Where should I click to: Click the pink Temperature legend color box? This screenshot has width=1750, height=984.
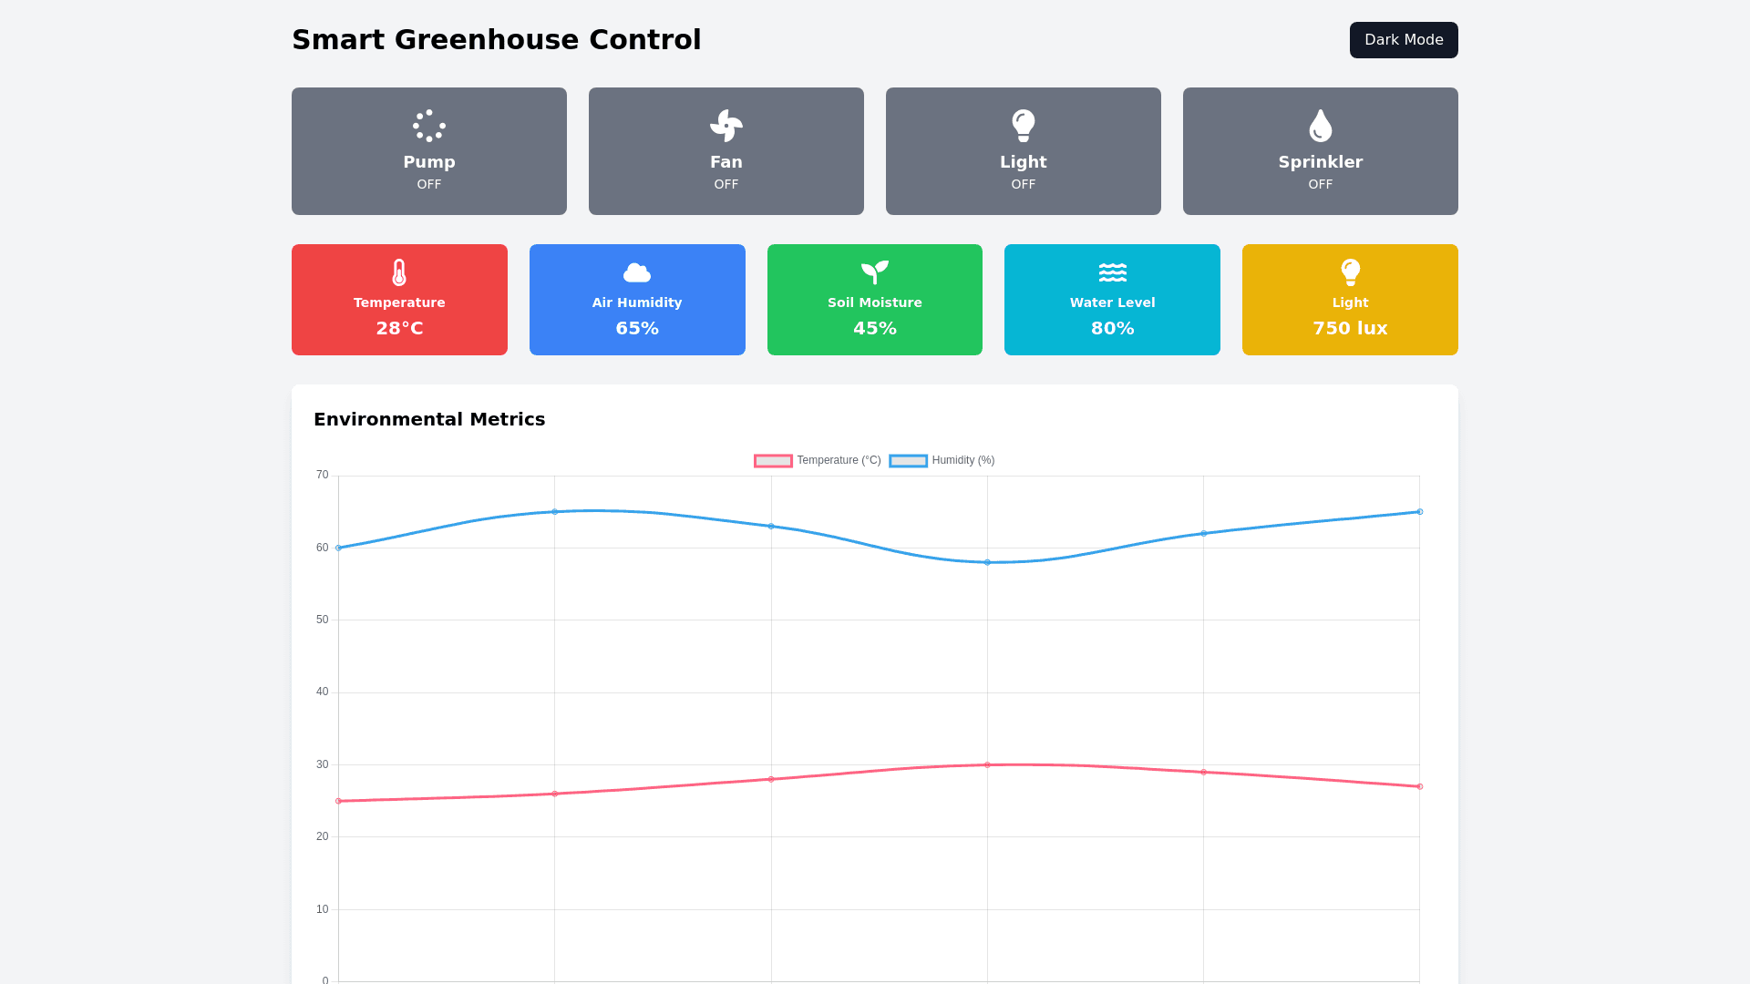click(x=773, y=461)
